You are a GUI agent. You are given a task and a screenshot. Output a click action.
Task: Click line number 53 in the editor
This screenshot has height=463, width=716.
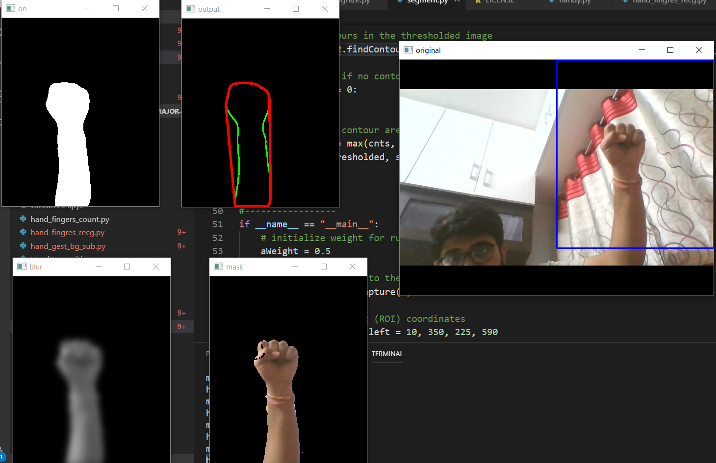coord(218,251)
